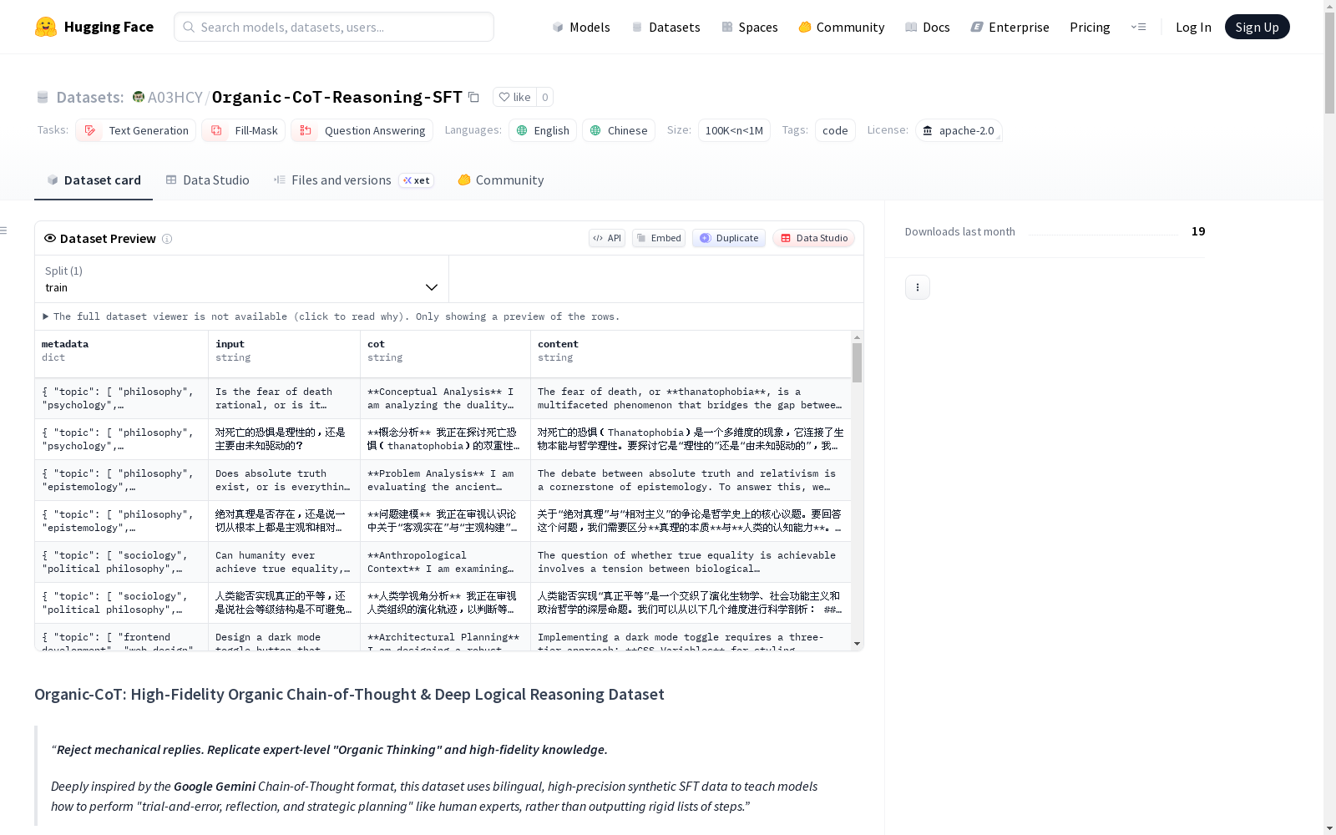Copy dataset name with copy icon
The width and height of the screenshot is (1336, 835).
473,97
